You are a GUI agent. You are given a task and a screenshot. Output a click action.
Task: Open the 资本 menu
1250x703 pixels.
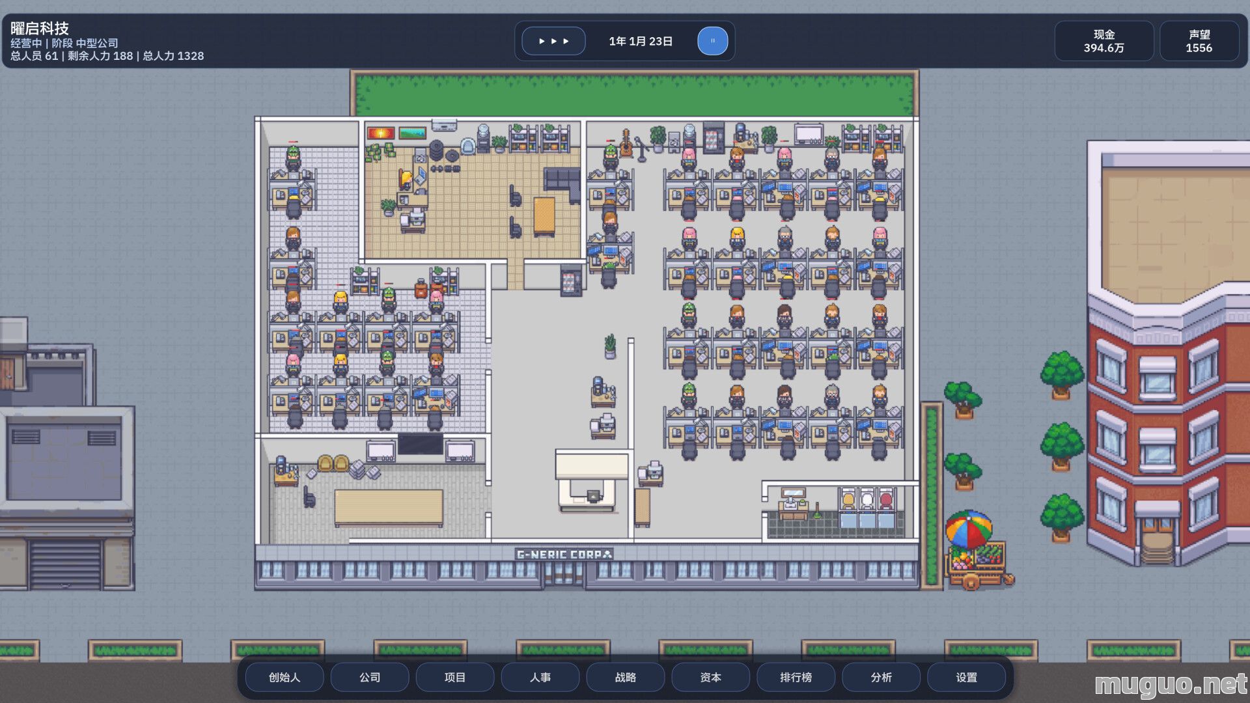click(711, 678)
